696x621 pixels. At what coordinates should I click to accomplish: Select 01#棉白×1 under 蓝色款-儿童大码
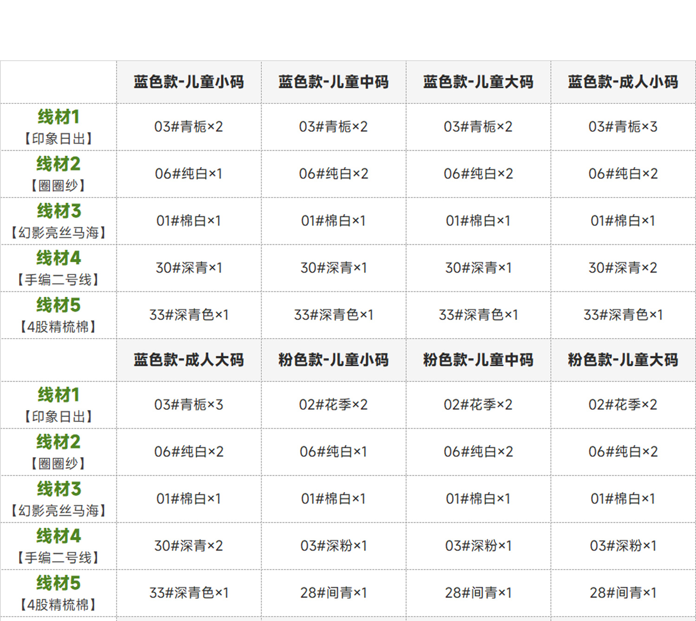point(478,221)
